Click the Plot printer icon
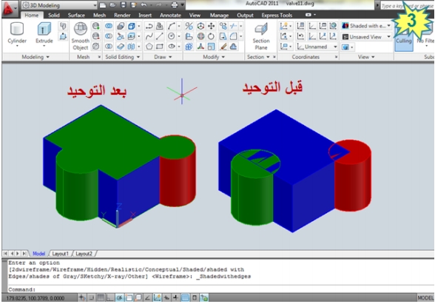The height and width of the screenshot is (304, 435). pyautogui.click(x=175, y=5)
